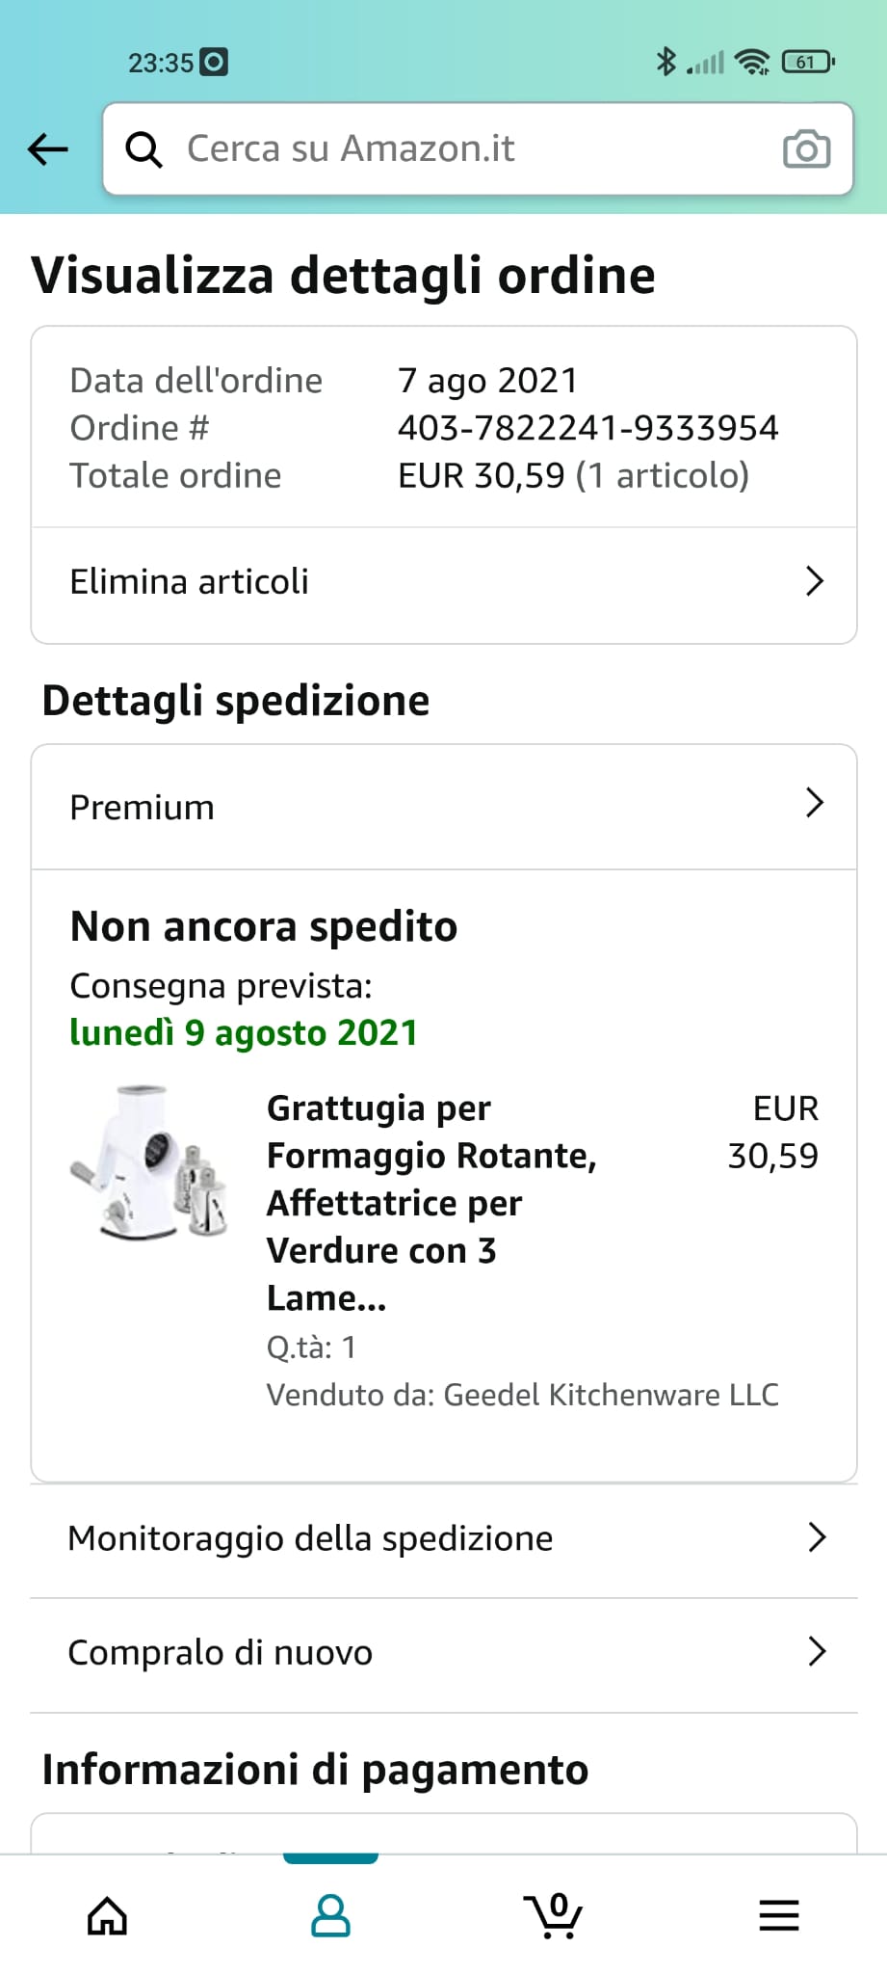
Task: Expand the Premium shipping chevron
Action: 815,803
